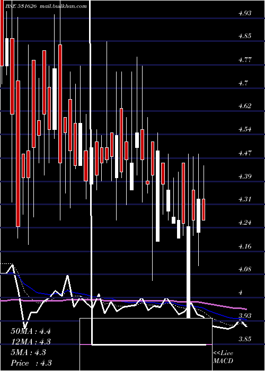Click the 3.85 price axis label
The image size is (265, 371).
point(245,339)
